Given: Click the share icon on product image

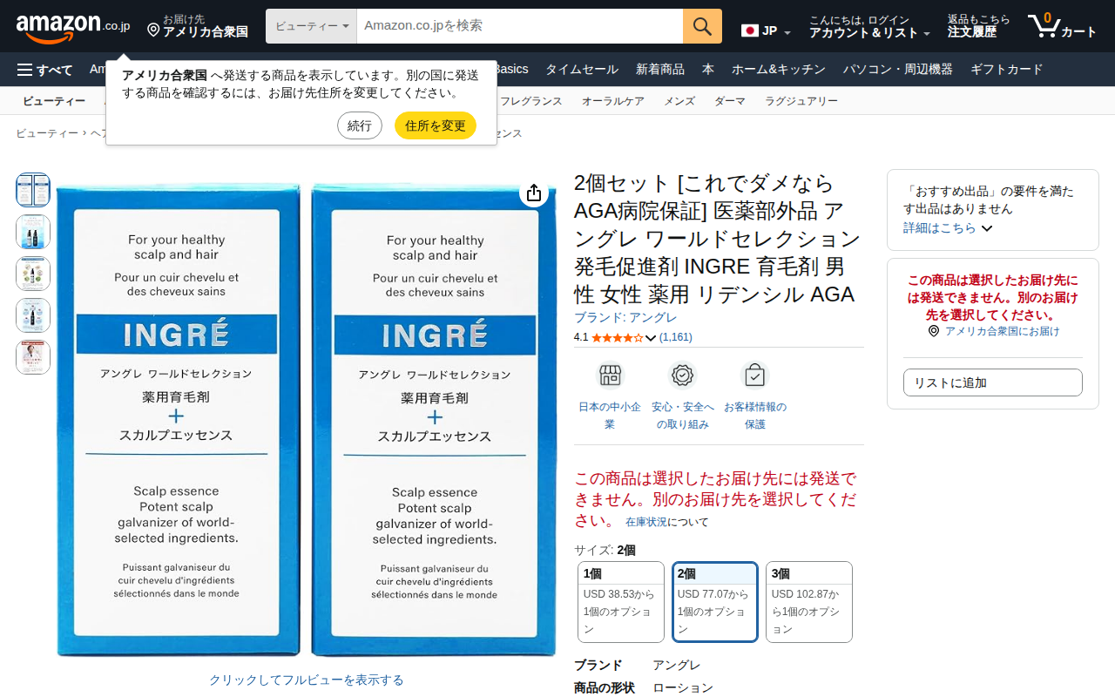Looking at the screenshot, I should (534, 193).
